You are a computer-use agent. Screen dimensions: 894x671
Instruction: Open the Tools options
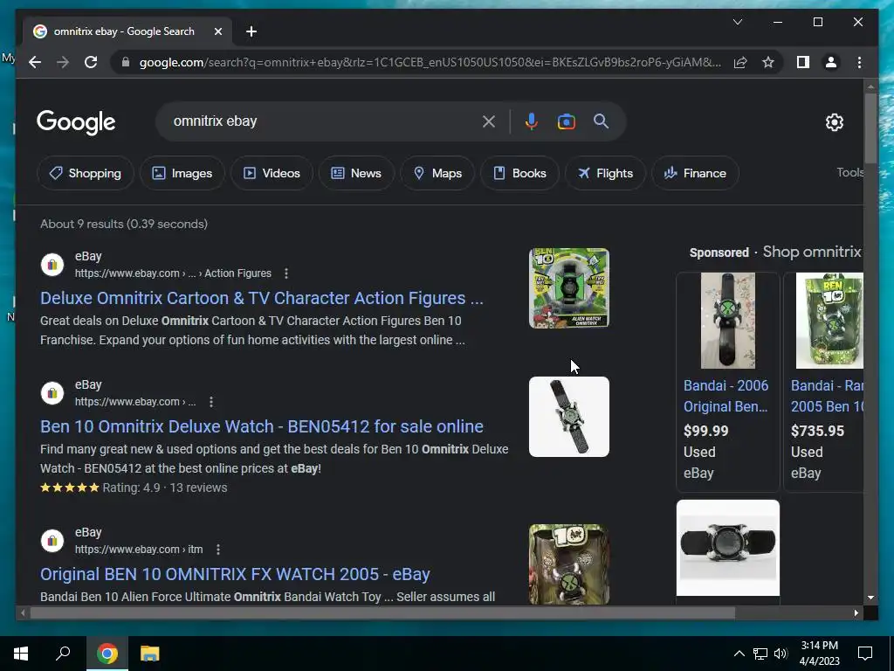coord(849,172)
